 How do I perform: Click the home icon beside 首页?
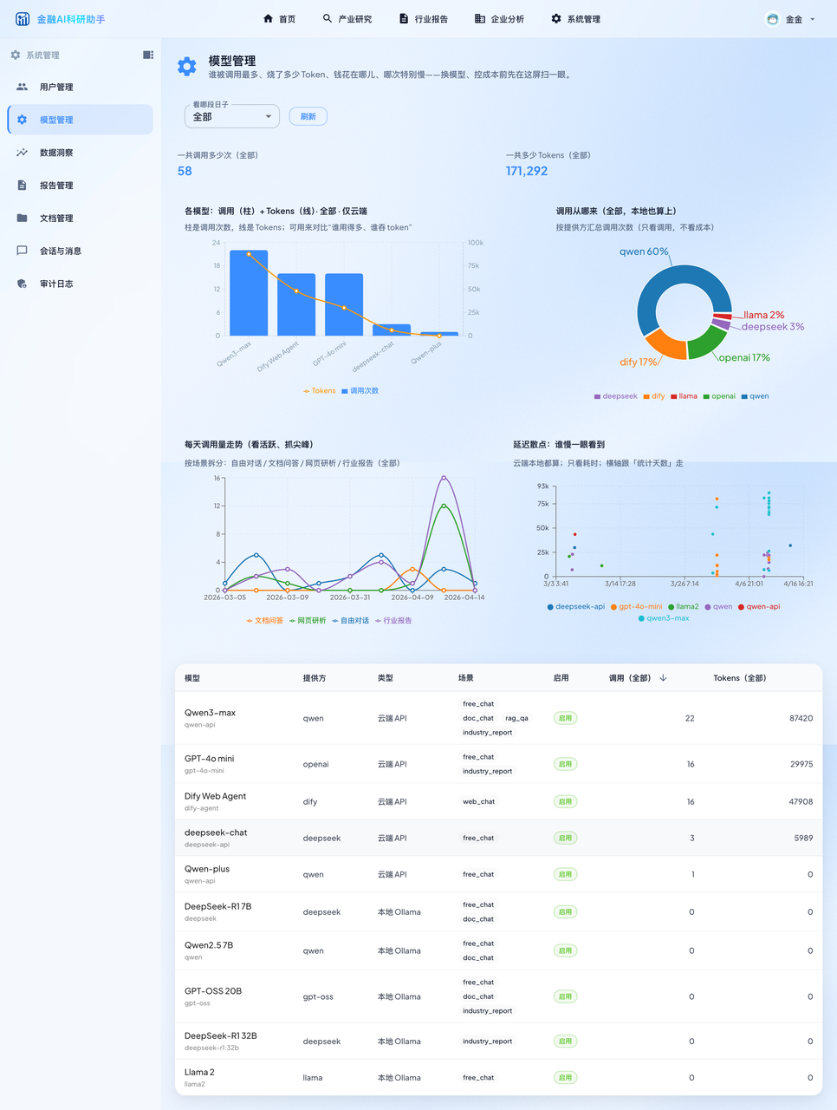coord(268,18)
